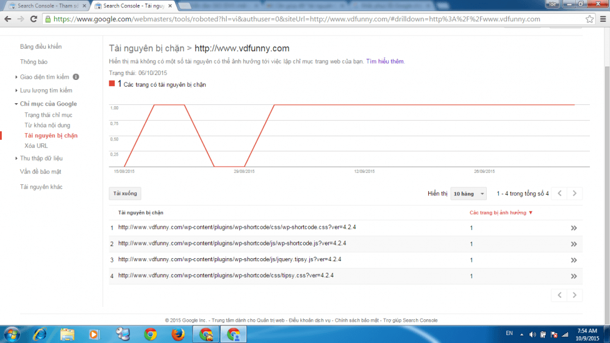Click previous page arrow below table
Viewport: 610px width, 343px height.
click(x=559, y=295)
